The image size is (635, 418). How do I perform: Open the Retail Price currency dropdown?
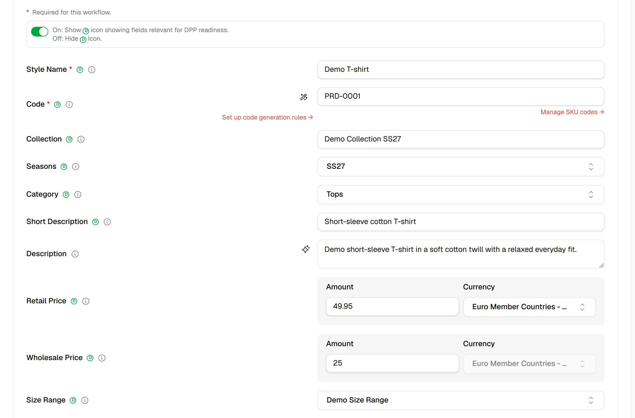529,307
